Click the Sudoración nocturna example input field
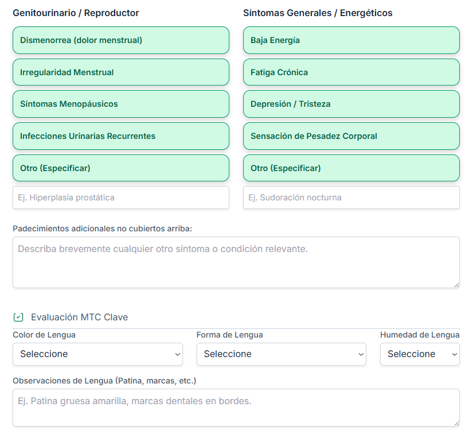This screenshot has width=469, height=434. (351, 197)
